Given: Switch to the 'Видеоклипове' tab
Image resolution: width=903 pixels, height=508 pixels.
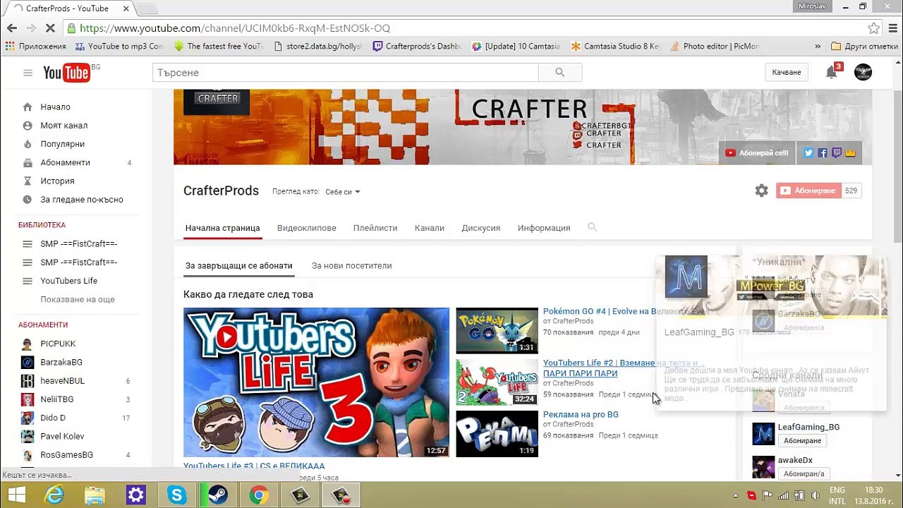Looking at the screenshot, I should (307, 228).
